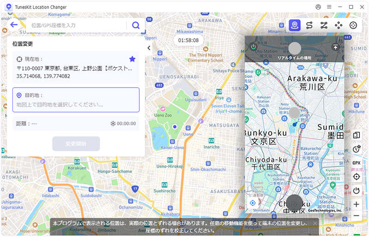This screenshot has height=237, width=369.
Task: Select the jump teleport mode icon
Action: [339, 25]
